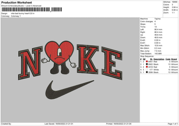The height and width of the screenshot is (126, 179).
Task: Click the 'N#' column header
Action: [x=144, y=59]
